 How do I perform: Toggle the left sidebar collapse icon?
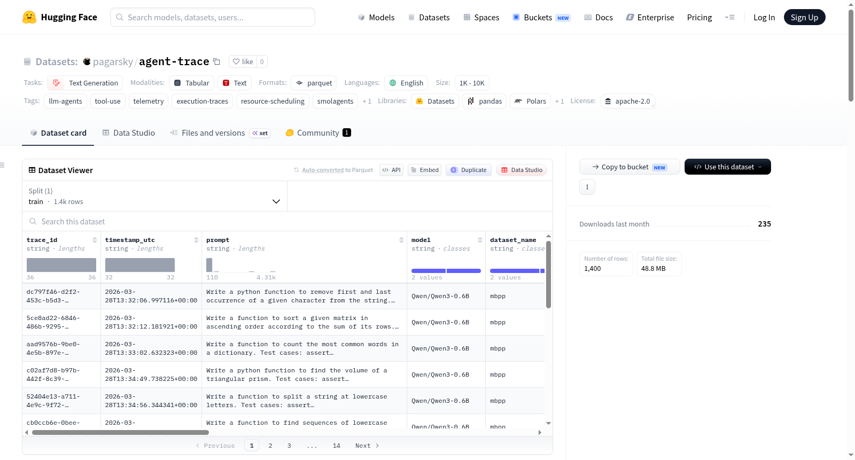tap(3, 165)
